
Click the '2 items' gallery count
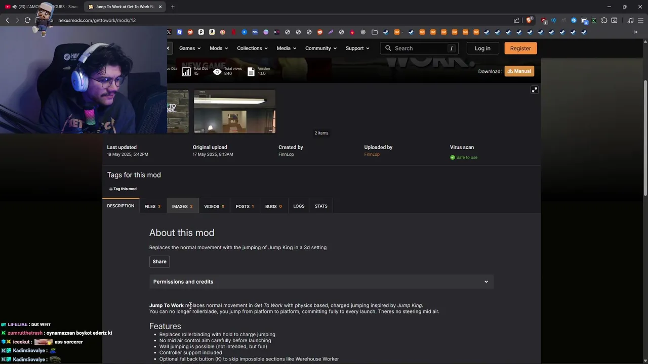pos(321,133)
